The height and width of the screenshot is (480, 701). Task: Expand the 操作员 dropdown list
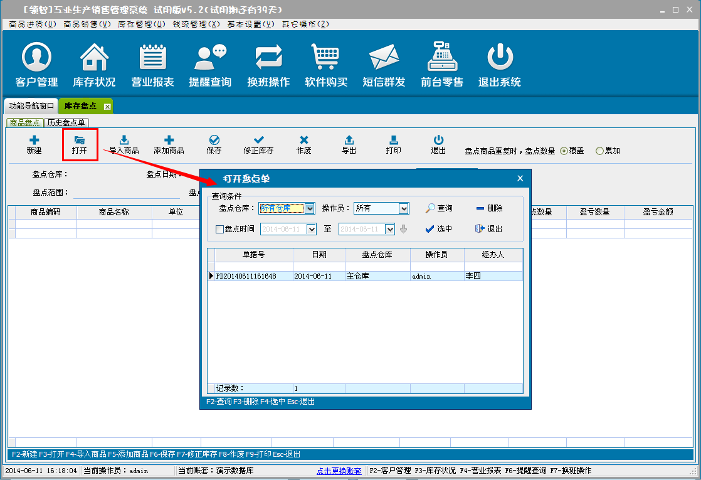[x=404, y=208]
